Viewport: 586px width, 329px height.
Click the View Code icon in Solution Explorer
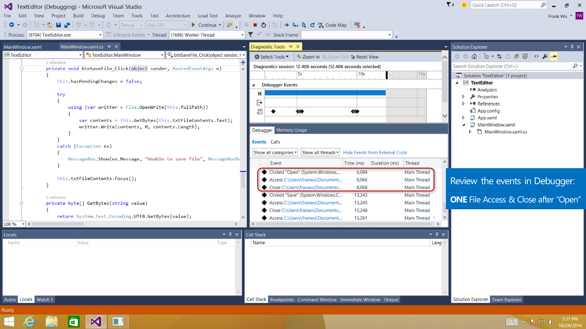click(x=537, y=57)
